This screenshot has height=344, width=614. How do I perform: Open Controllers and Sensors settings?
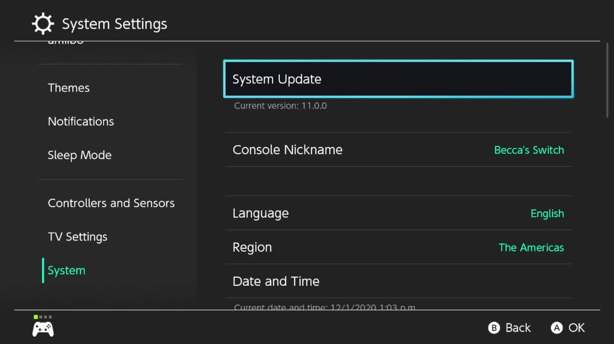[x=111, y=203]
